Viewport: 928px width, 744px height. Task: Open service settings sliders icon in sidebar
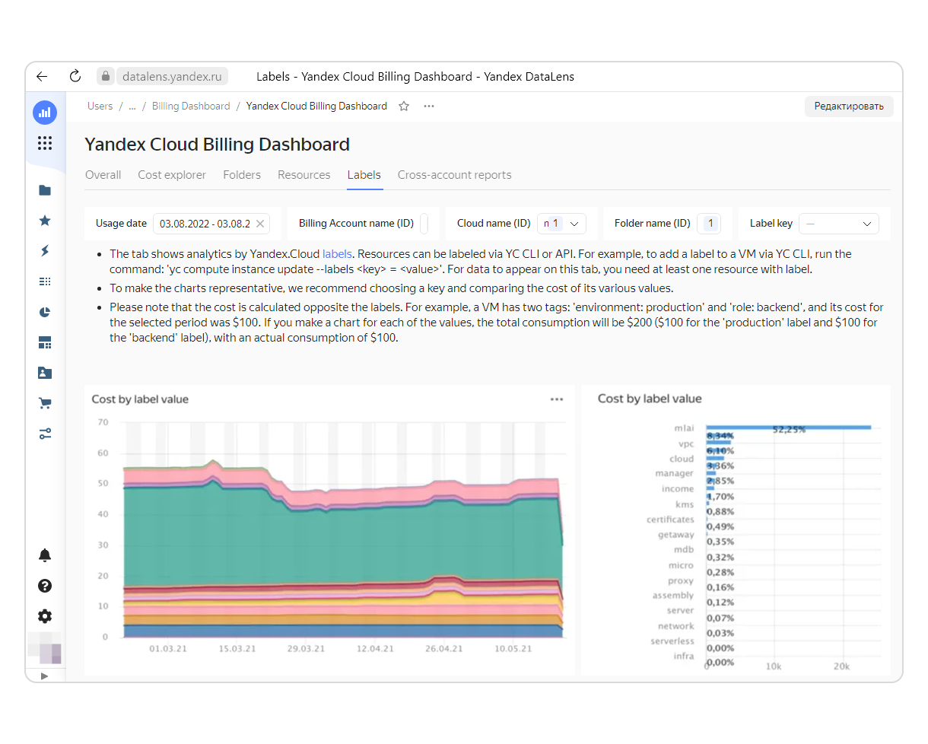point(45,434)
